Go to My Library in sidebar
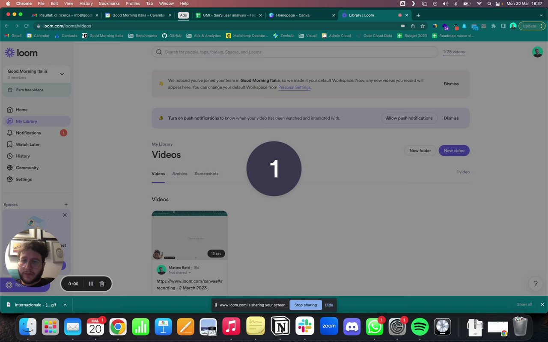 37,121
